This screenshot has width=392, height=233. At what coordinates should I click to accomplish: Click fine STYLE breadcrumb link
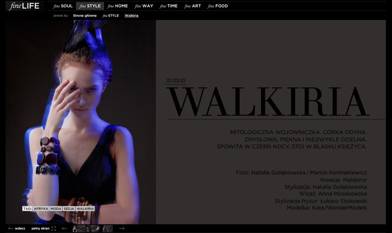(111, 16)
